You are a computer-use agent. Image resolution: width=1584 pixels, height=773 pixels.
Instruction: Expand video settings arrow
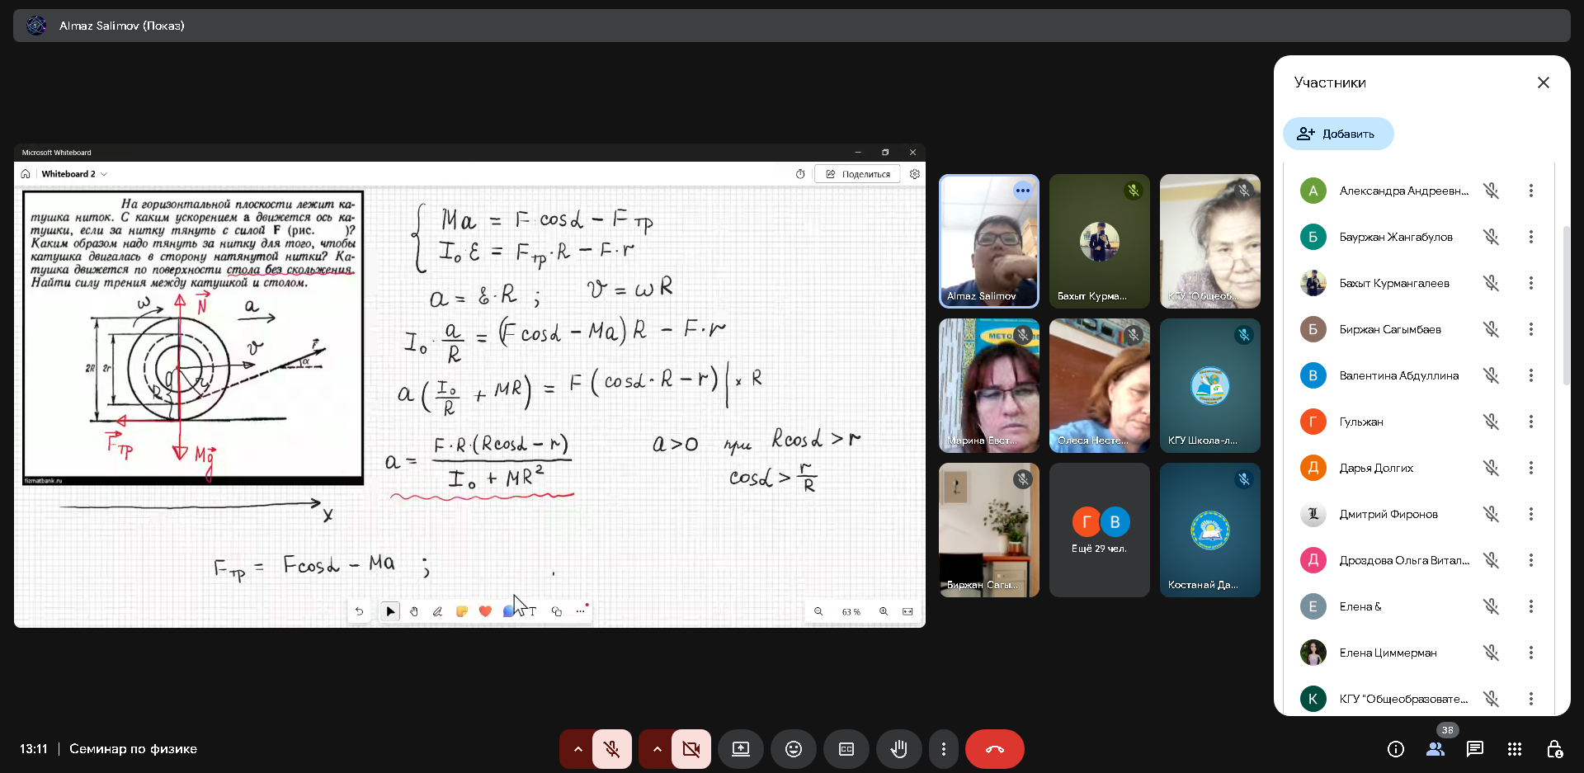coord(657,749)
